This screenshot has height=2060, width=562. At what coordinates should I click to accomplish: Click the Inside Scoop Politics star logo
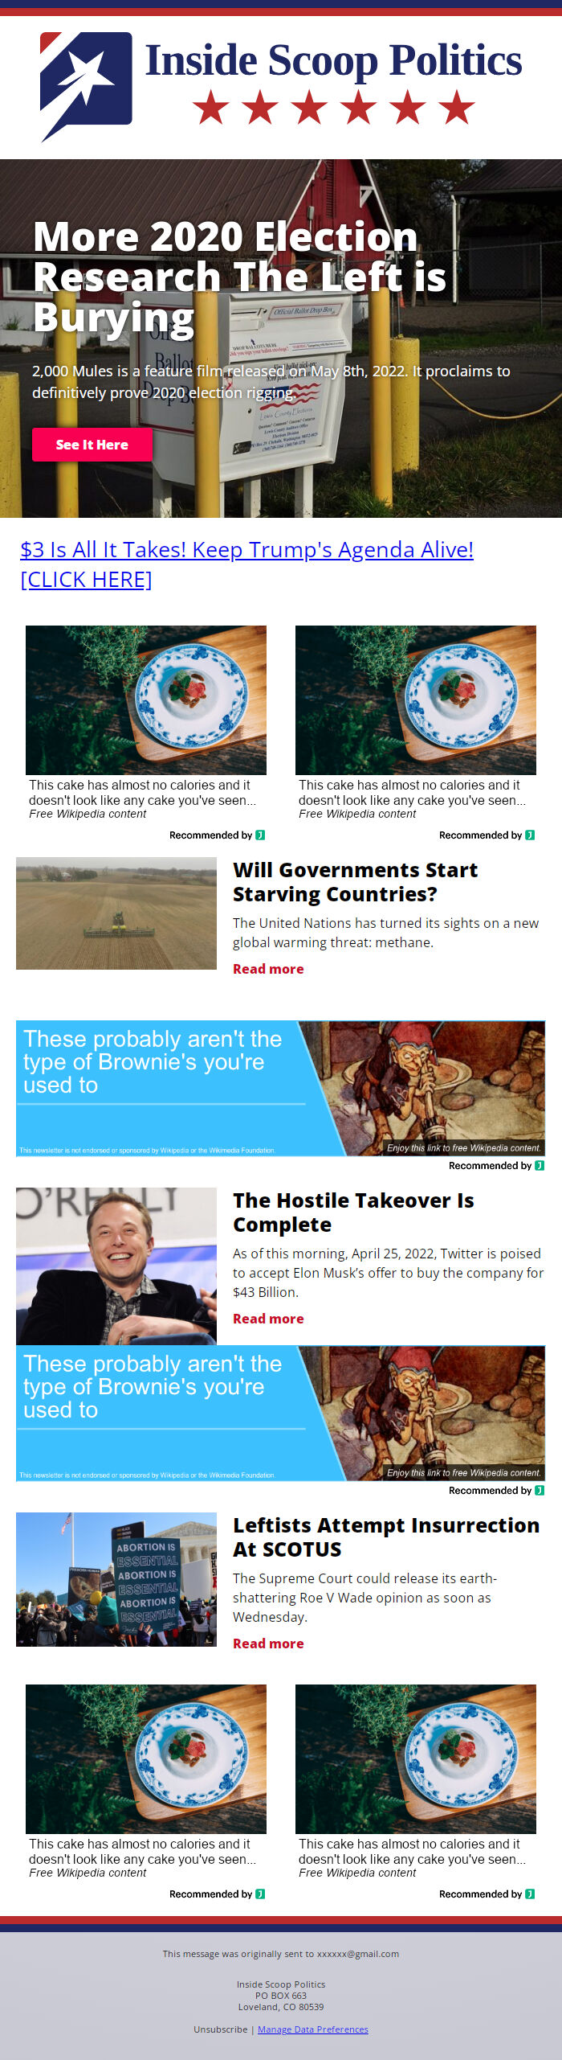click(x=86, y=87)
